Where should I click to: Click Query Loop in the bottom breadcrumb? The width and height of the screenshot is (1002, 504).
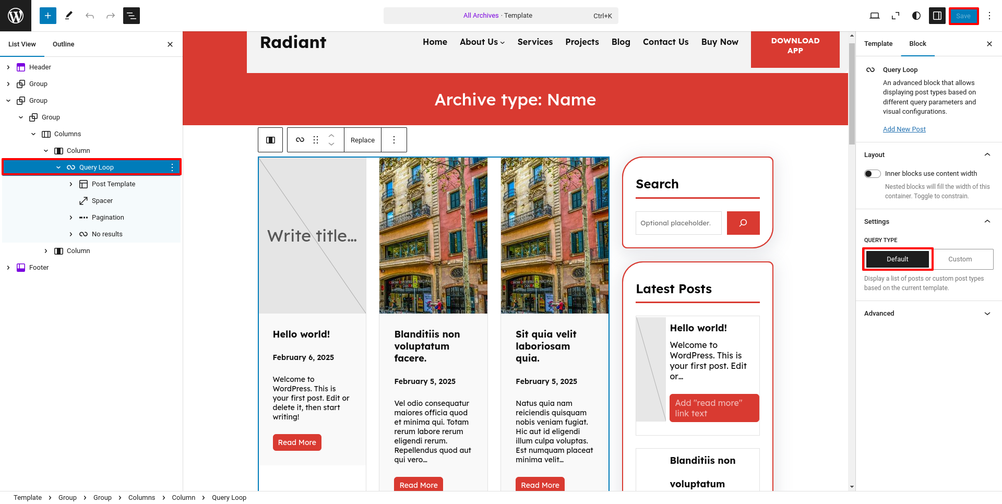pyautogui.click(x=229, y=498)
